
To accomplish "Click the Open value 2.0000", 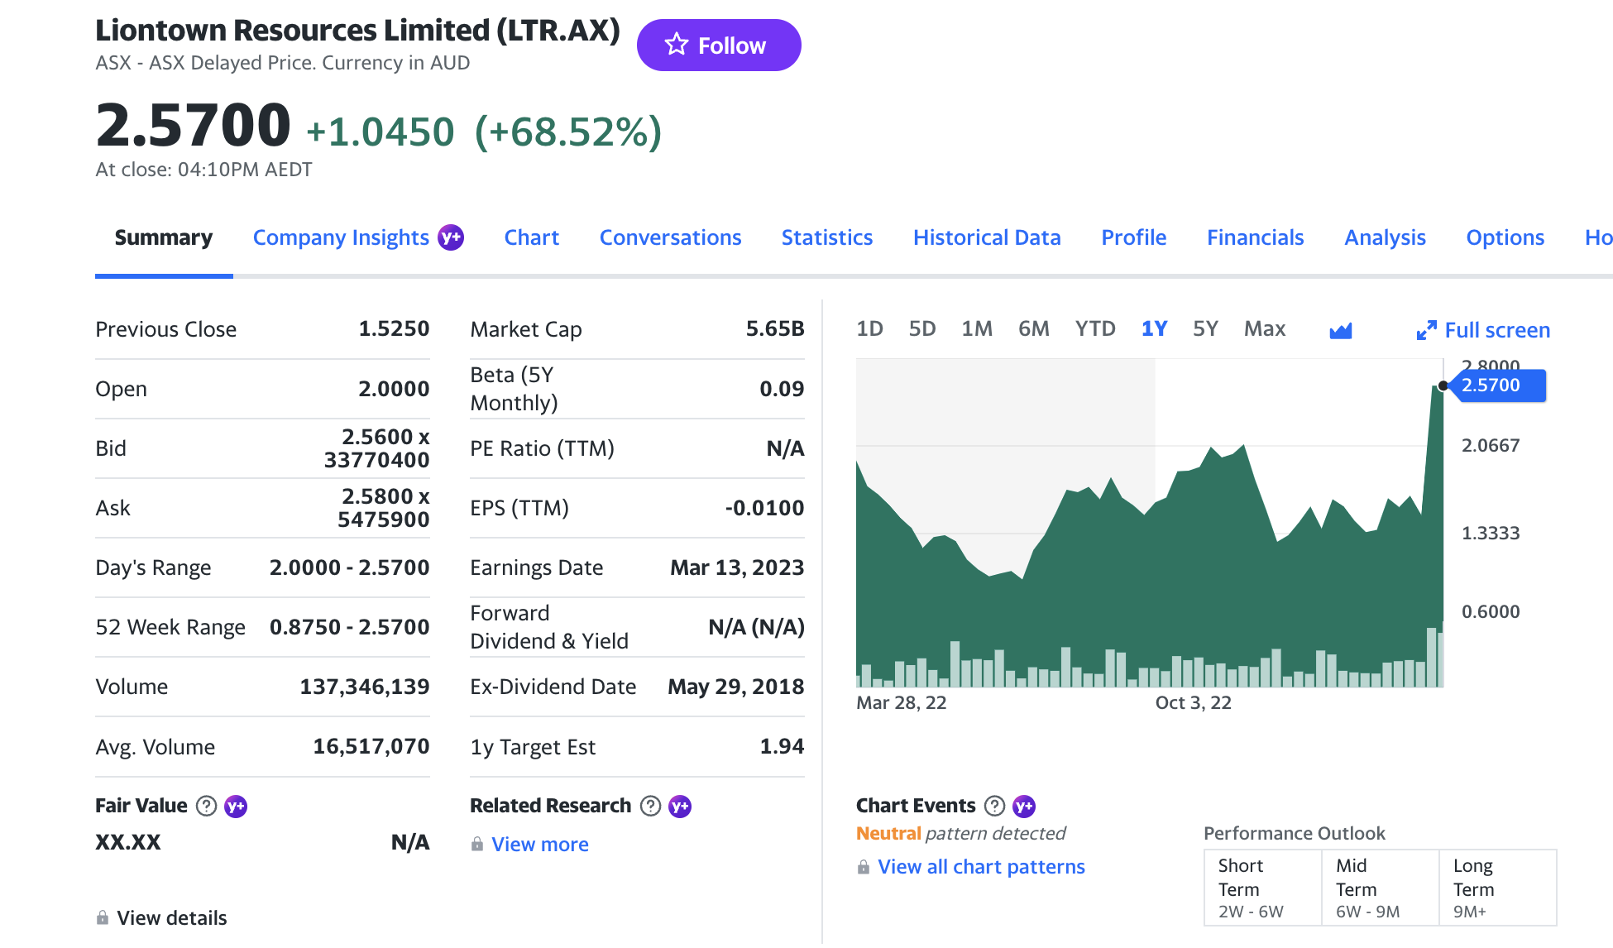I will [x=394, y=389].
